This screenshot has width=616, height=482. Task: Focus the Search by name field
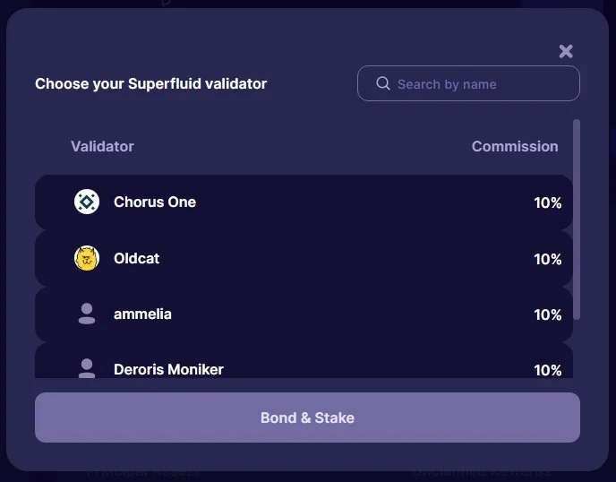point(468,83)
